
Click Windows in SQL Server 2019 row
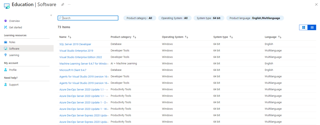point(167,44)
